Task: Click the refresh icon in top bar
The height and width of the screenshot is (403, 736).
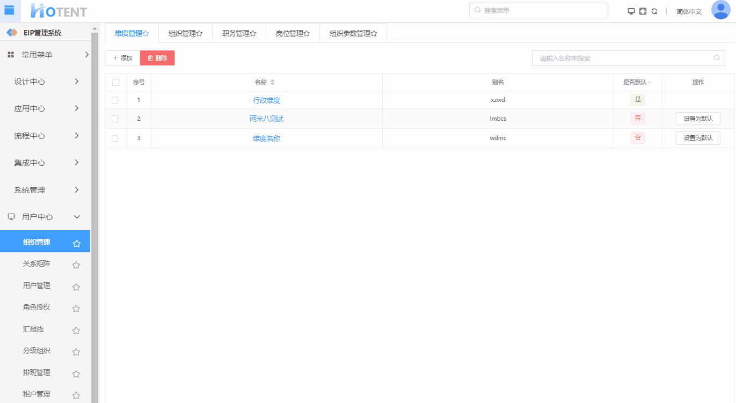Action: [x=654, y=11]
